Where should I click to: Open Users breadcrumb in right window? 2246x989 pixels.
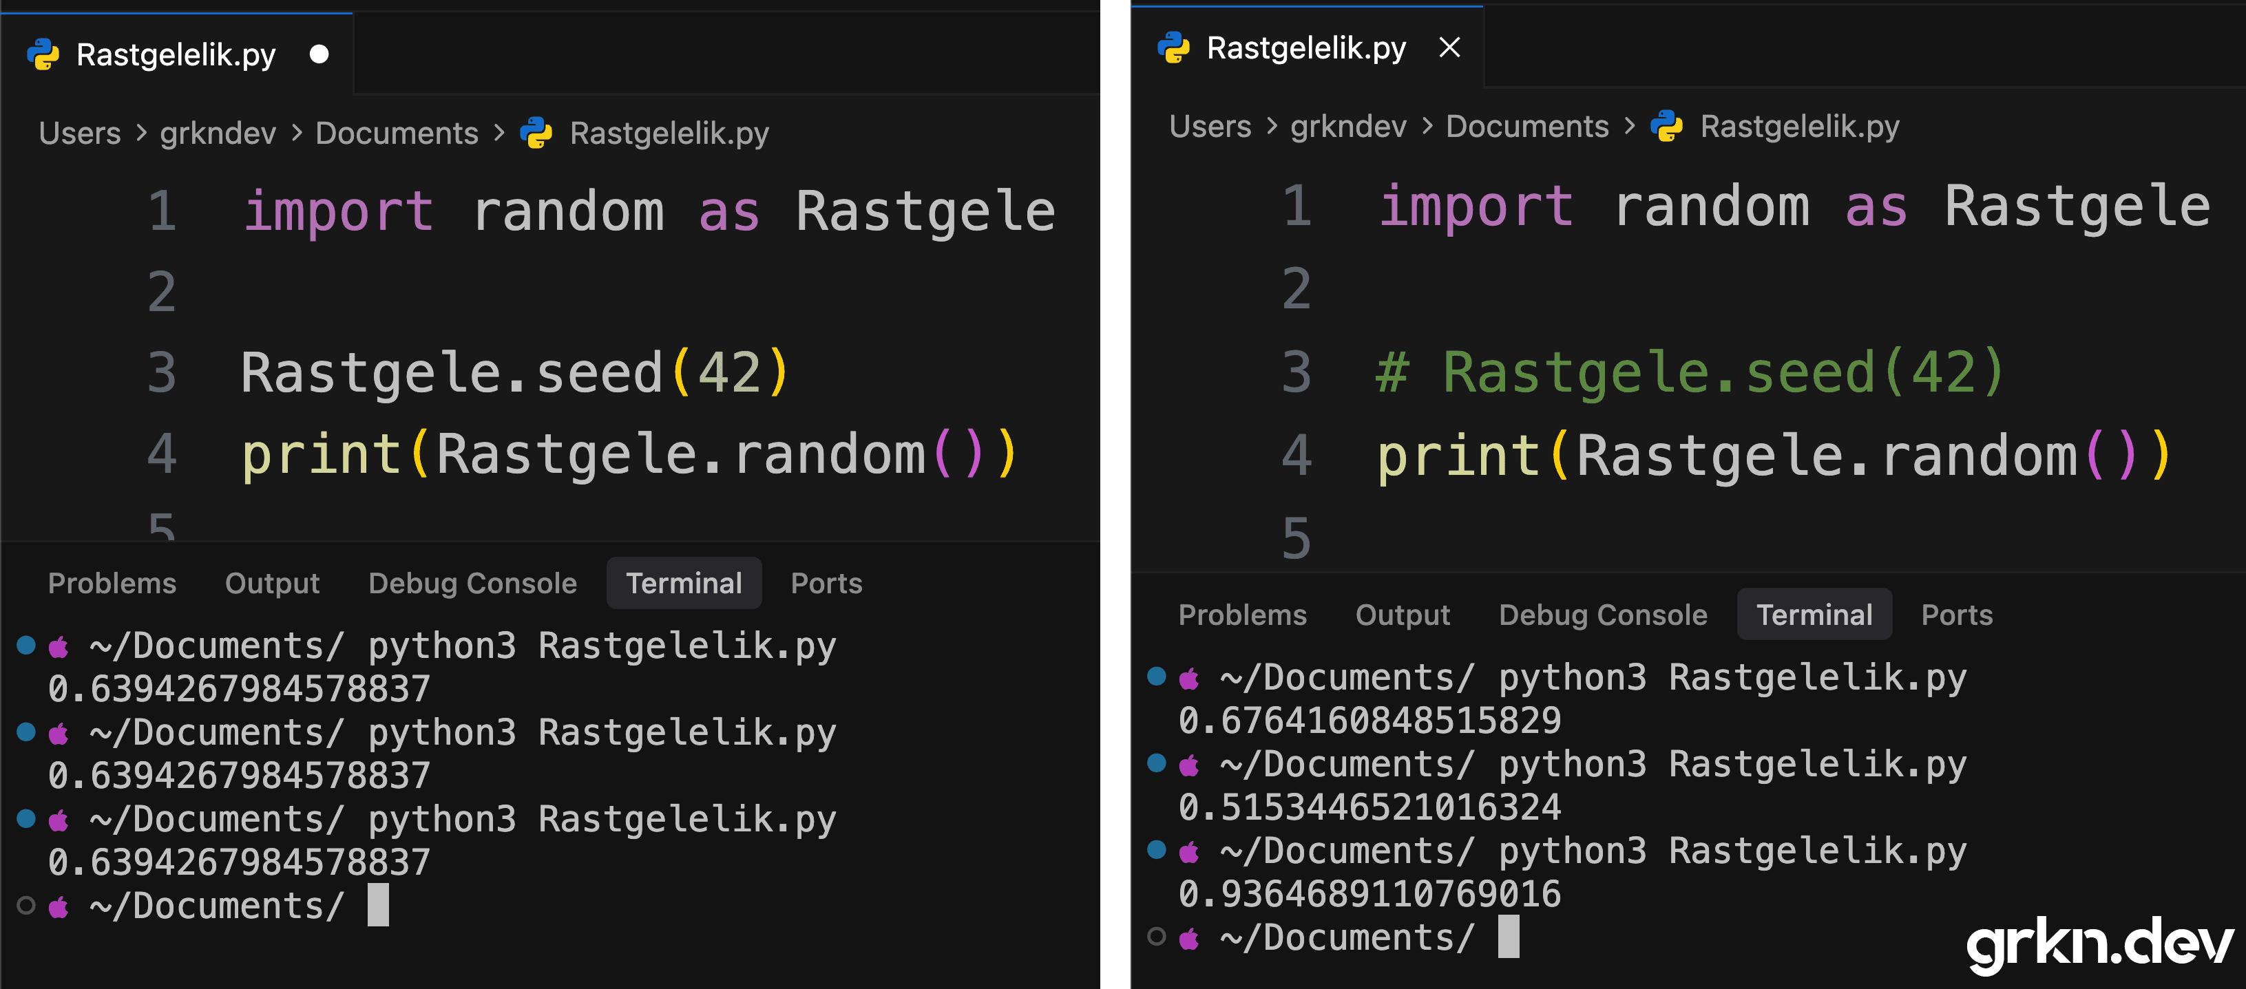[1210, 125]
